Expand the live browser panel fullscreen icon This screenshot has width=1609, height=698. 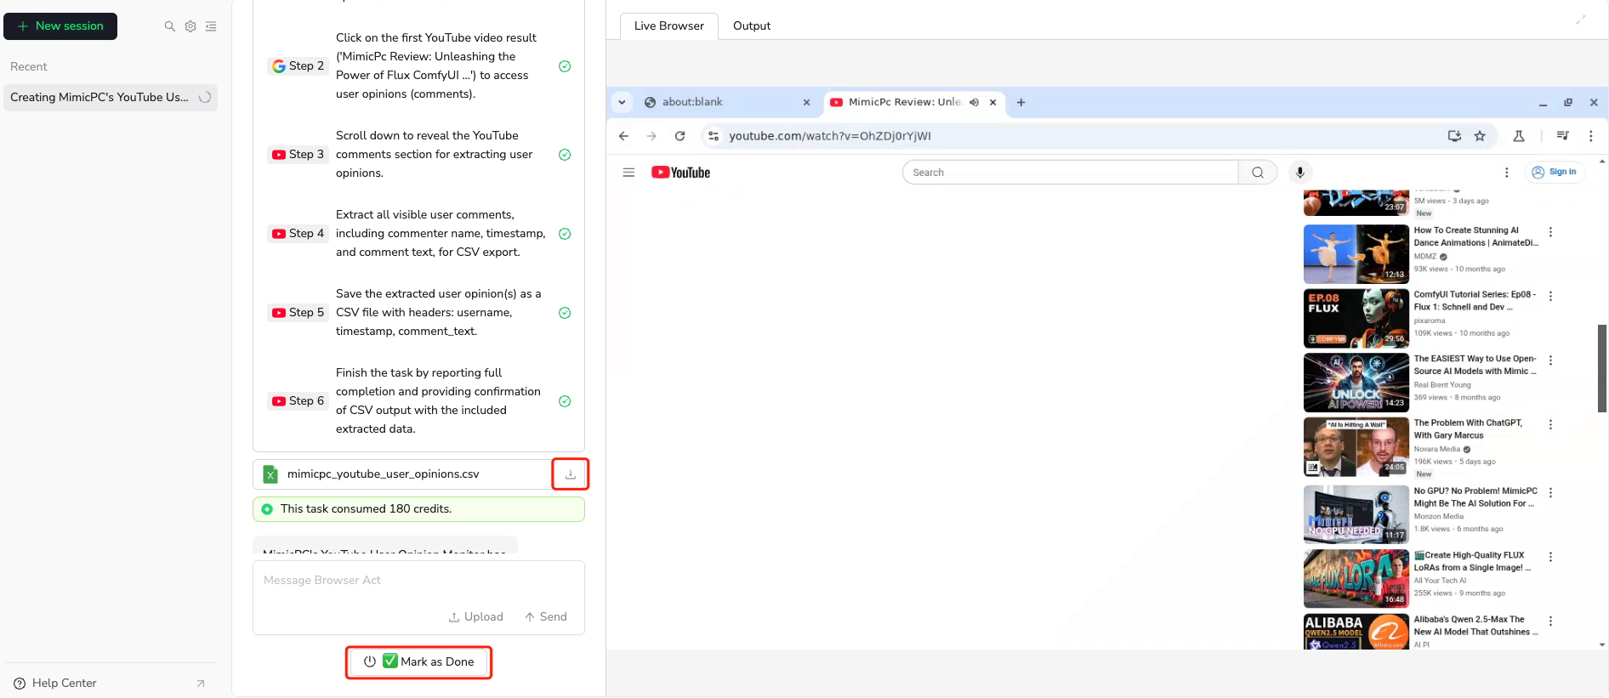click(1581, 20)
